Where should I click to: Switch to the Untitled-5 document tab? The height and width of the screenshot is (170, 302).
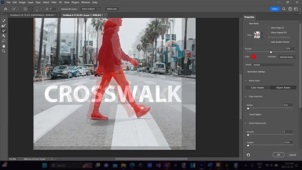(33, 15)
